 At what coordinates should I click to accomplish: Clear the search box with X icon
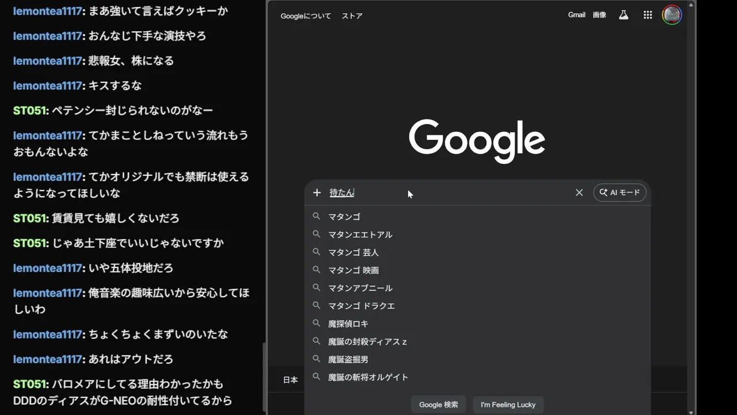pos(579,193)
